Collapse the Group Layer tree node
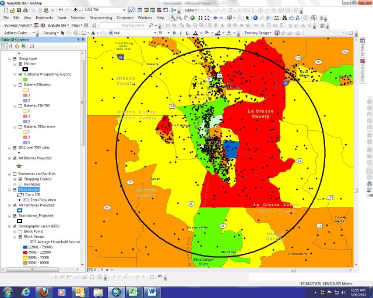Viewport: 373px width, 298px height. (9, 59)
